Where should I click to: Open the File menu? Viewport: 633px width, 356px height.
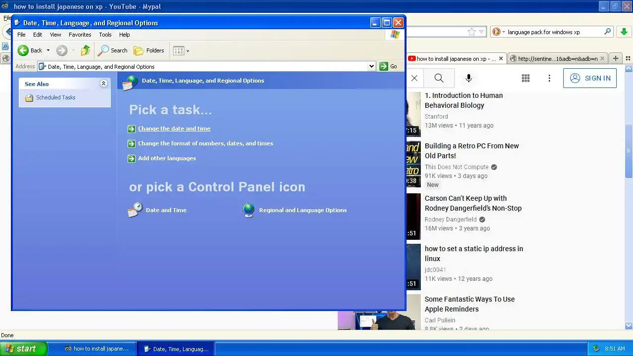(21, 35)
